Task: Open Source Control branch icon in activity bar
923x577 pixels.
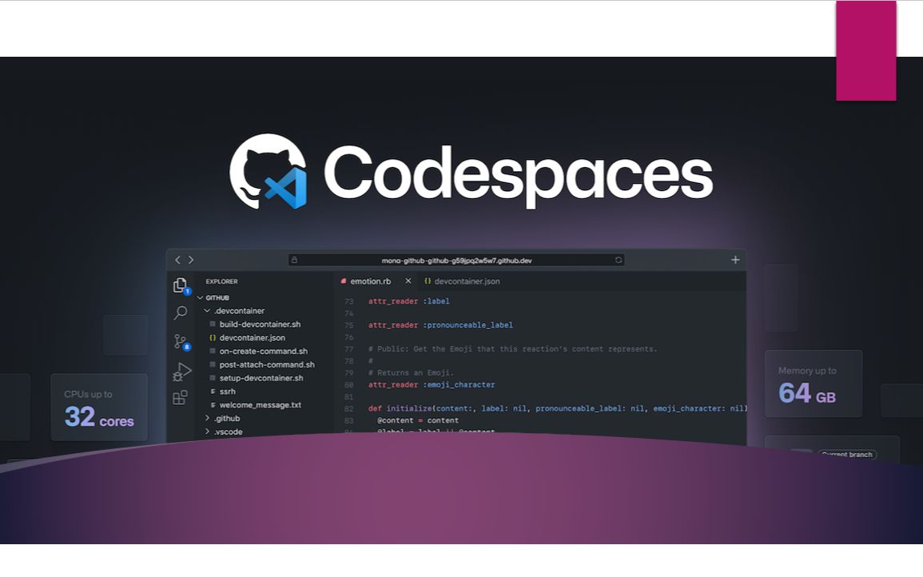Action: point(181,341)
